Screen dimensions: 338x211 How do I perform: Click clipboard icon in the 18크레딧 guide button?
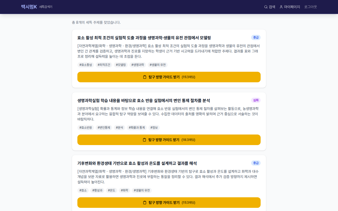(144, 140)
